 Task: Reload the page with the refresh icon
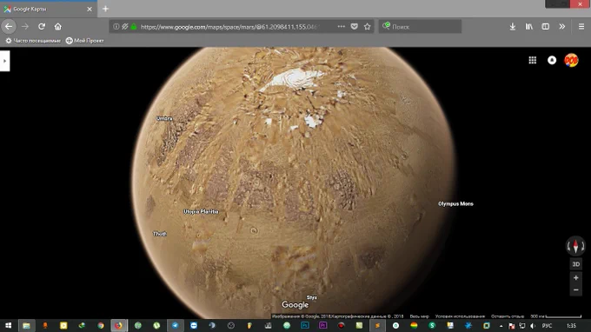pyautogui.click(x=42, y=26)
